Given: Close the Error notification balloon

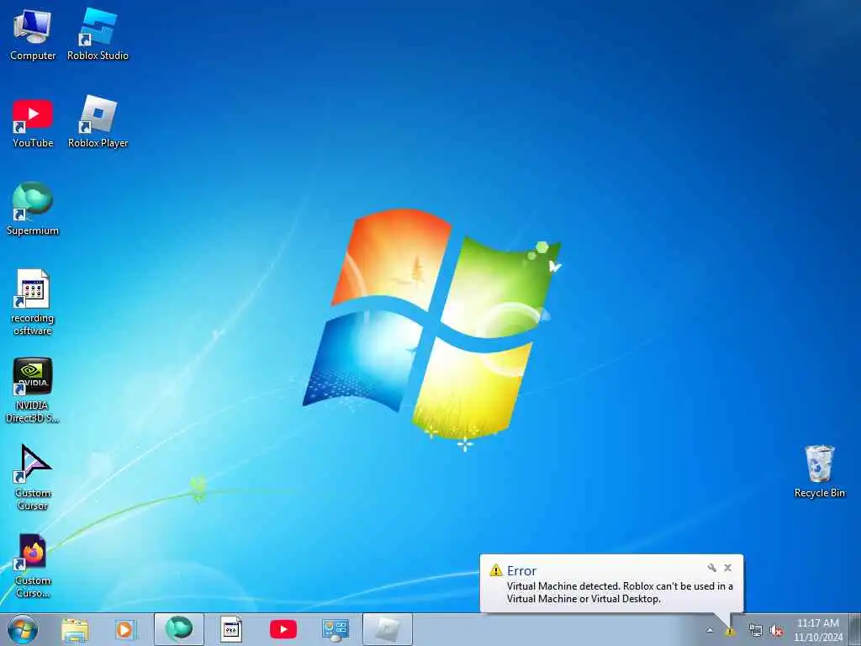Looking at the screenshot, I should 727,568.
